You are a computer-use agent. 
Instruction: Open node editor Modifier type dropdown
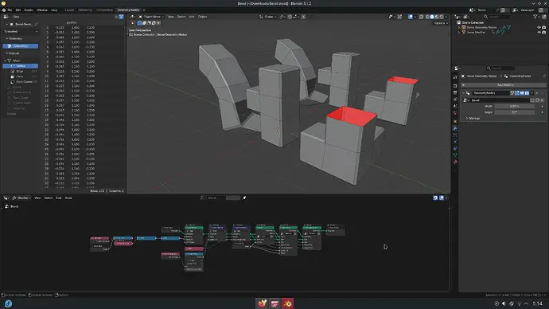21,198
